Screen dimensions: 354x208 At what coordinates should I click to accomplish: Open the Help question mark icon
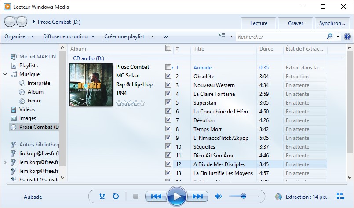pos(347,36)
